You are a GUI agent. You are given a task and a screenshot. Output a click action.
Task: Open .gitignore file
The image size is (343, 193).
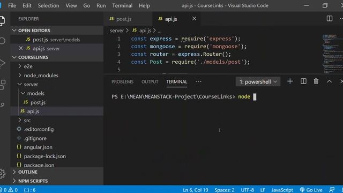coord(35,138)
